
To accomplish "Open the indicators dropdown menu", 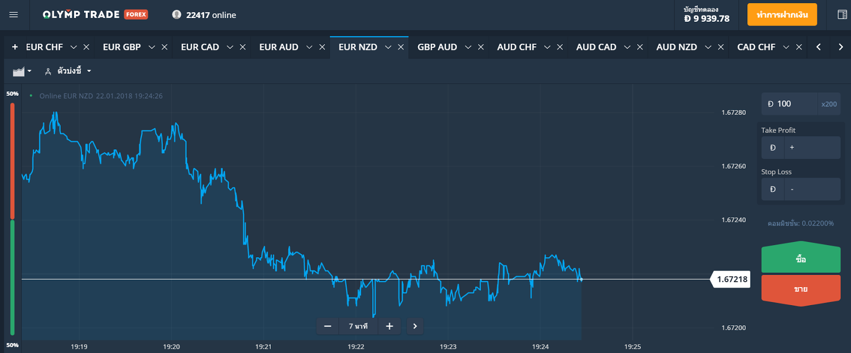I will click(69, 71).
